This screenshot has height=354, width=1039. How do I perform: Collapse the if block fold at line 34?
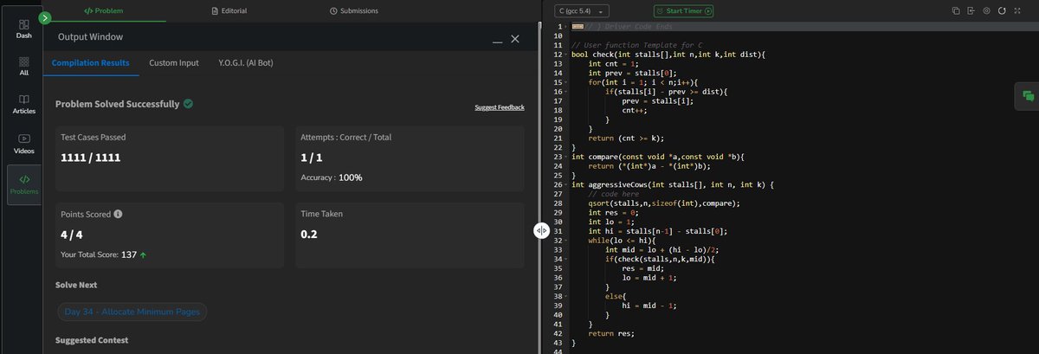click(x=566, y=259)
